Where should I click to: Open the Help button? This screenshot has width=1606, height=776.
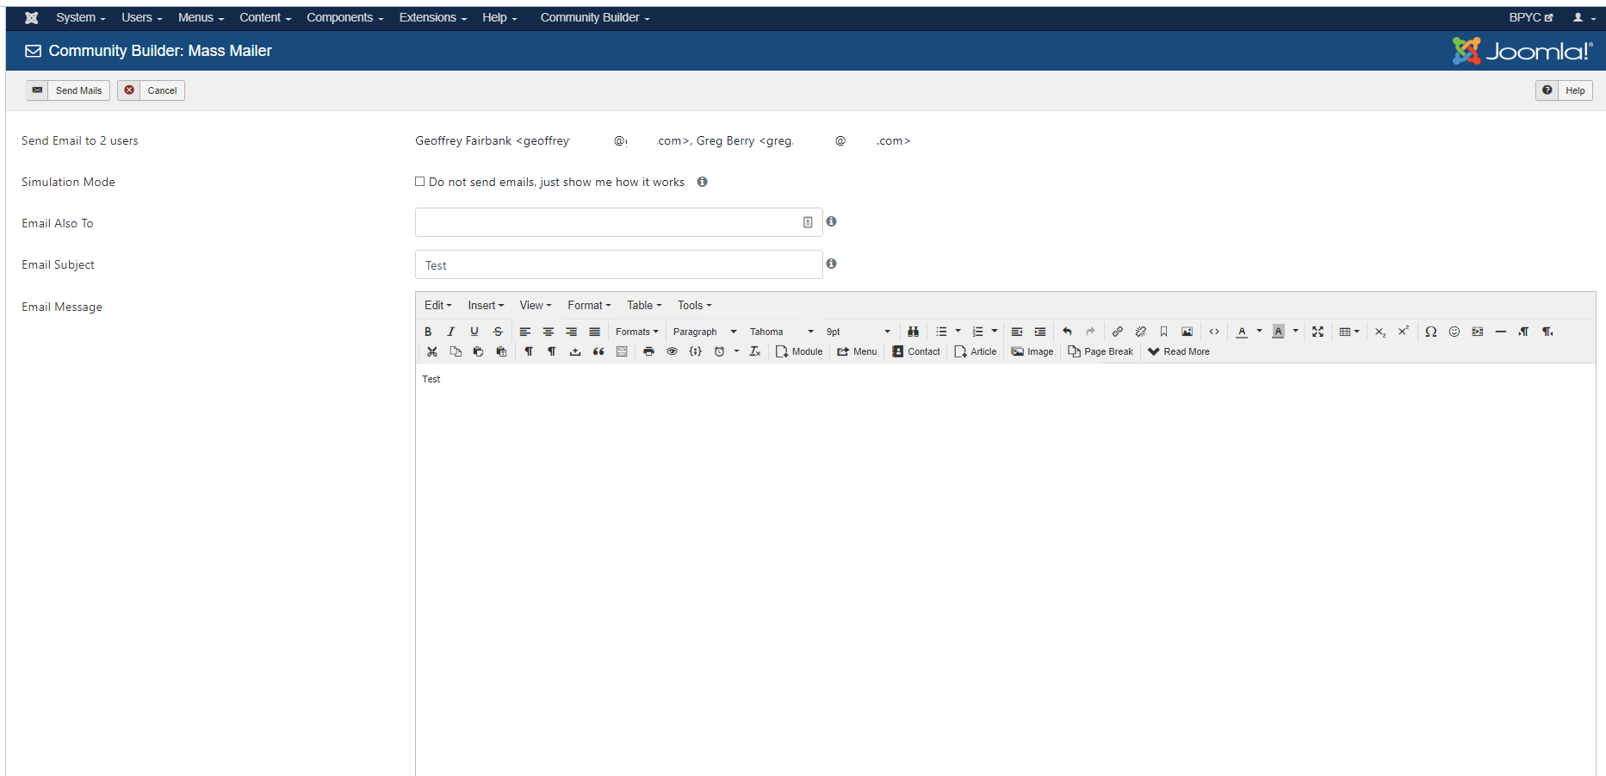tap(1564, 90)
